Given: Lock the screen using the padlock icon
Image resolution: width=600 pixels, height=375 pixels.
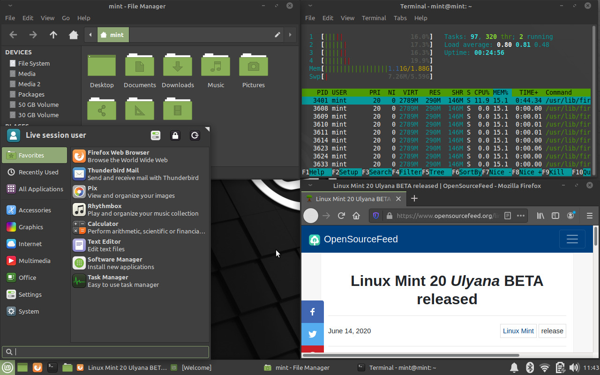Looking at the screenshot, I should pos(175,135).
